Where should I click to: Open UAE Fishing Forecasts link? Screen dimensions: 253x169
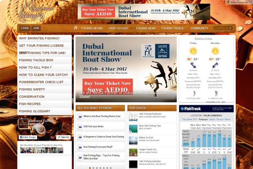tap(150, 114)
